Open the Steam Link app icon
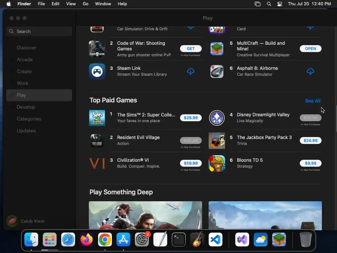The image size is (337, 253). point(97,71)
